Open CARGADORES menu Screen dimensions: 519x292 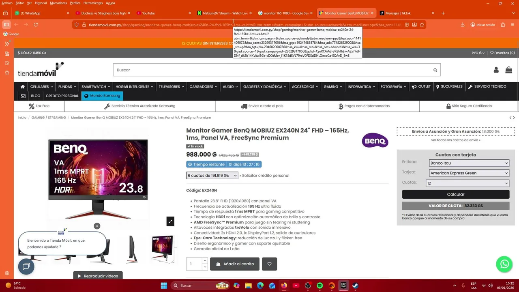203,87
